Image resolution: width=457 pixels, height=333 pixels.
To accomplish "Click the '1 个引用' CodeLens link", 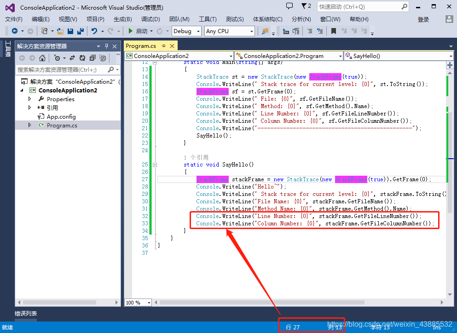I will 196,157.
